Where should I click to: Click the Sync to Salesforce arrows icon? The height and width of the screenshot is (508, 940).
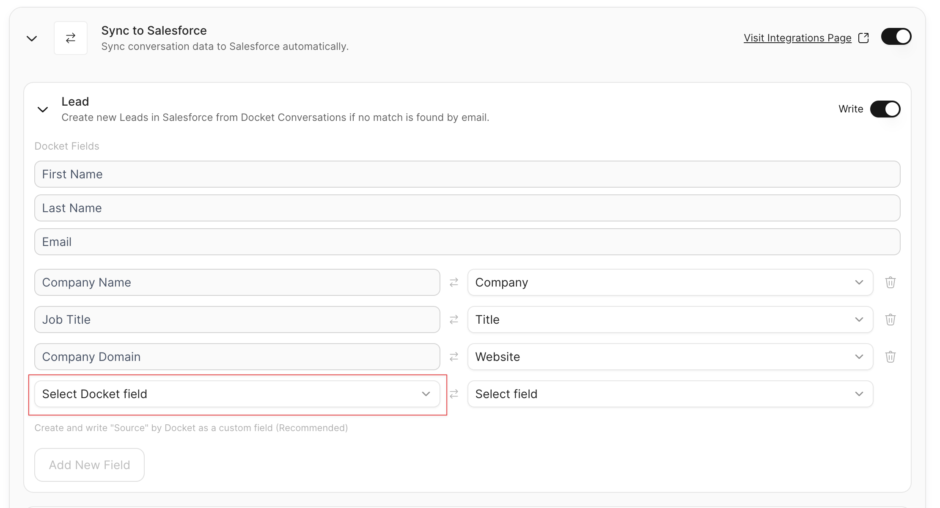pyautogui.click(x=71, y=38)
